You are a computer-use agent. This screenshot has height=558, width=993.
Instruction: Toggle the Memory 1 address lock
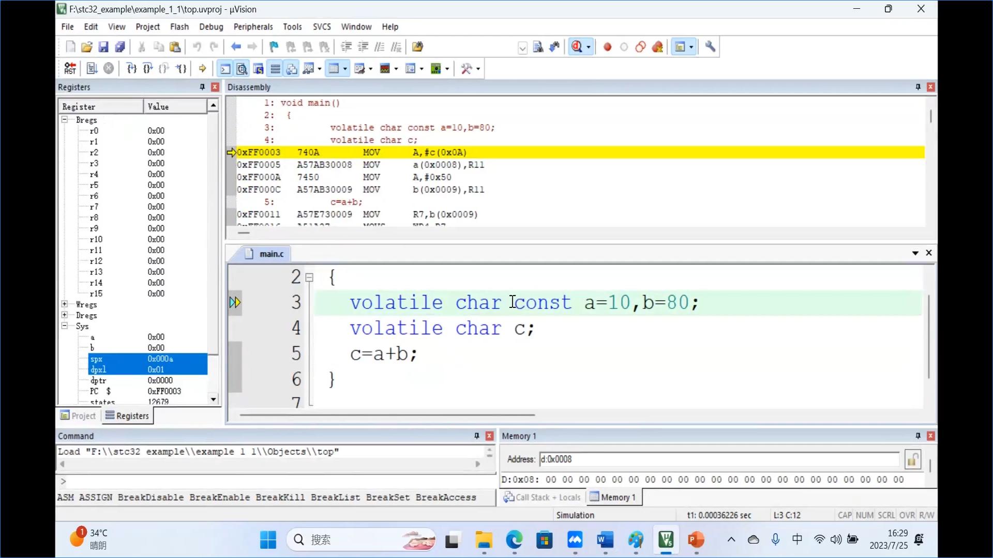913,459
